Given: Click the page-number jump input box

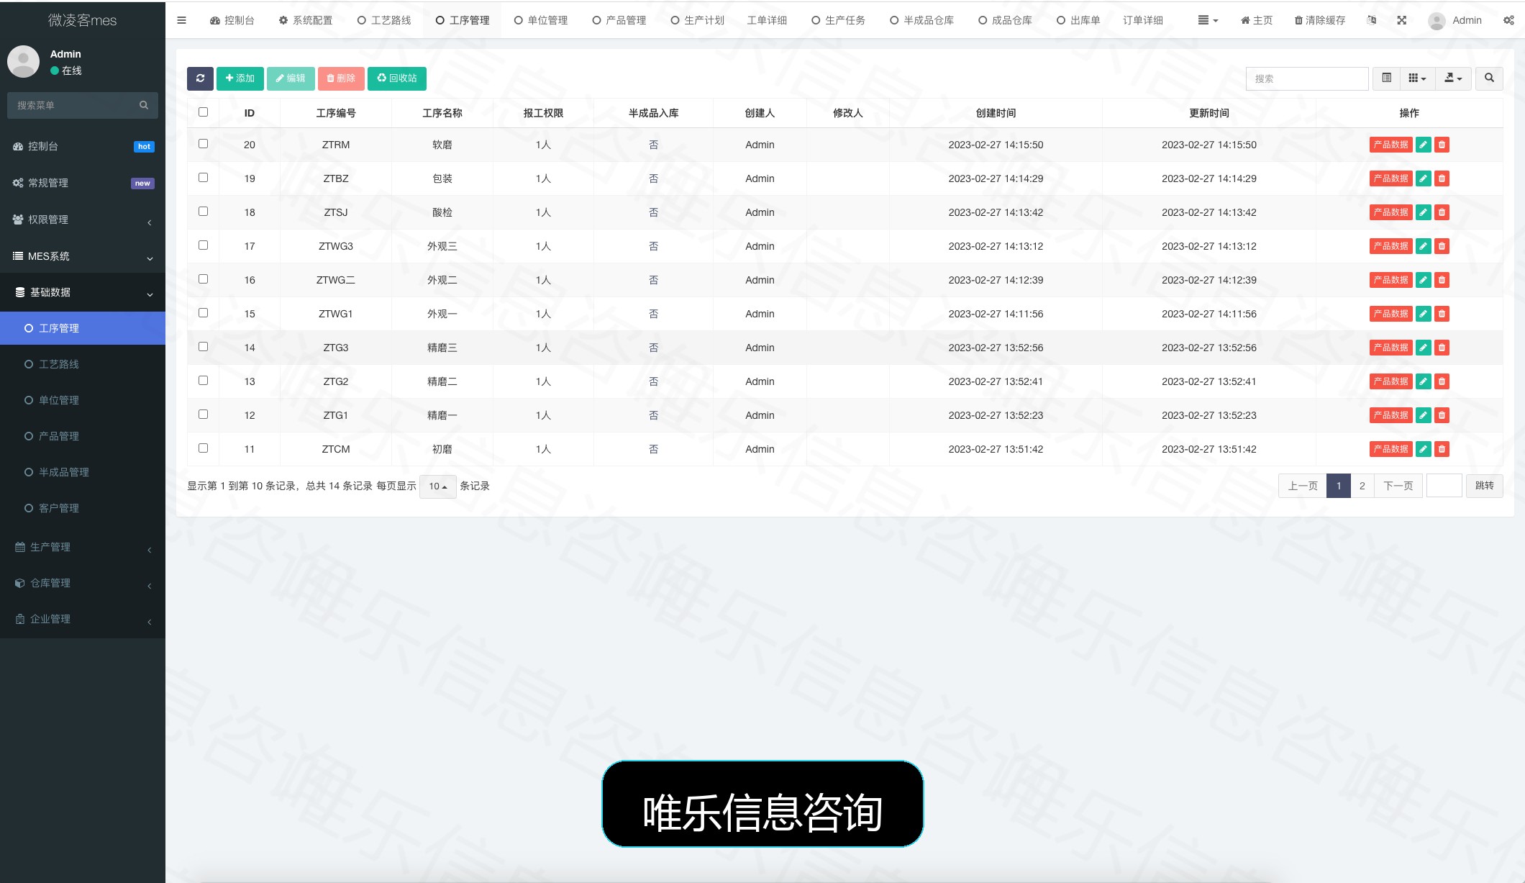Looking at the screenshot, I should [1444, 486].
